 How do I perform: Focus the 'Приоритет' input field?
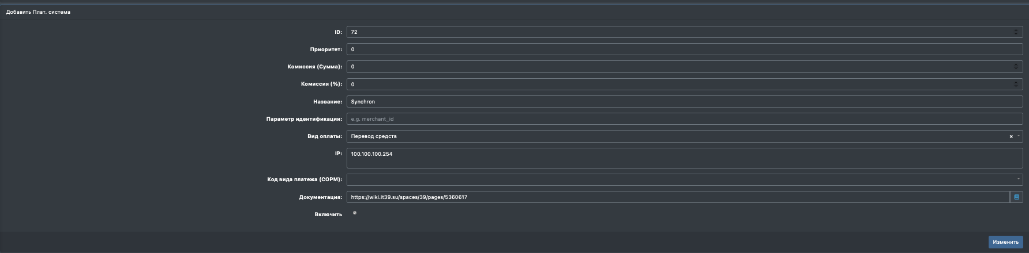(x=681, y=49)
